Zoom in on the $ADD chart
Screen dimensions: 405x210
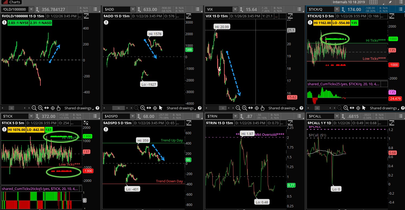pos(142,108)
